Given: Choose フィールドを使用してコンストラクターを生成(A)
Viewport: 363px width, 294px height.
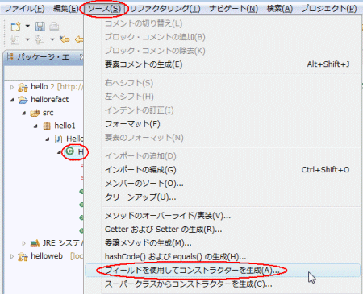Looking at the screenshot, I should 192,271.
